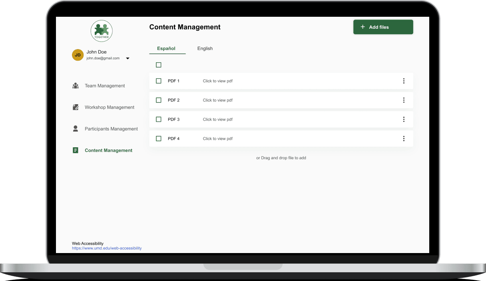The height and width of the screenshot is (281, 486).
Task: Open the more options menu for PDF 2
Action: [404, 100]
